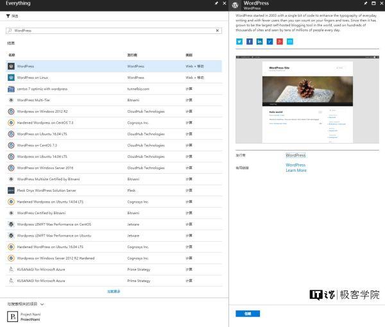
Task: Share via the LinkedIn icon
Action: click(x=259, y=42)
